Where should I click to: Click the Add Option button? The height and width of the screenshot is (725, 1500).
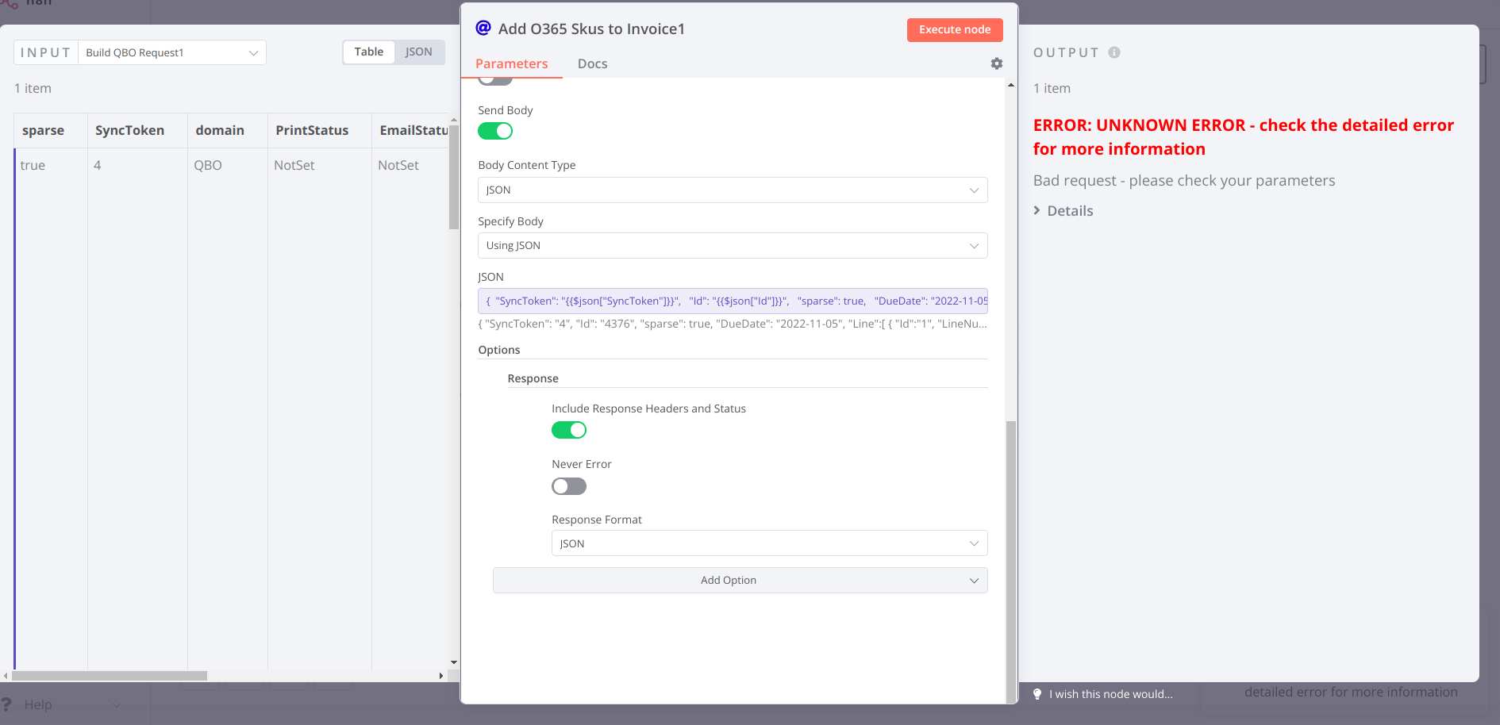tap(739, 581)
